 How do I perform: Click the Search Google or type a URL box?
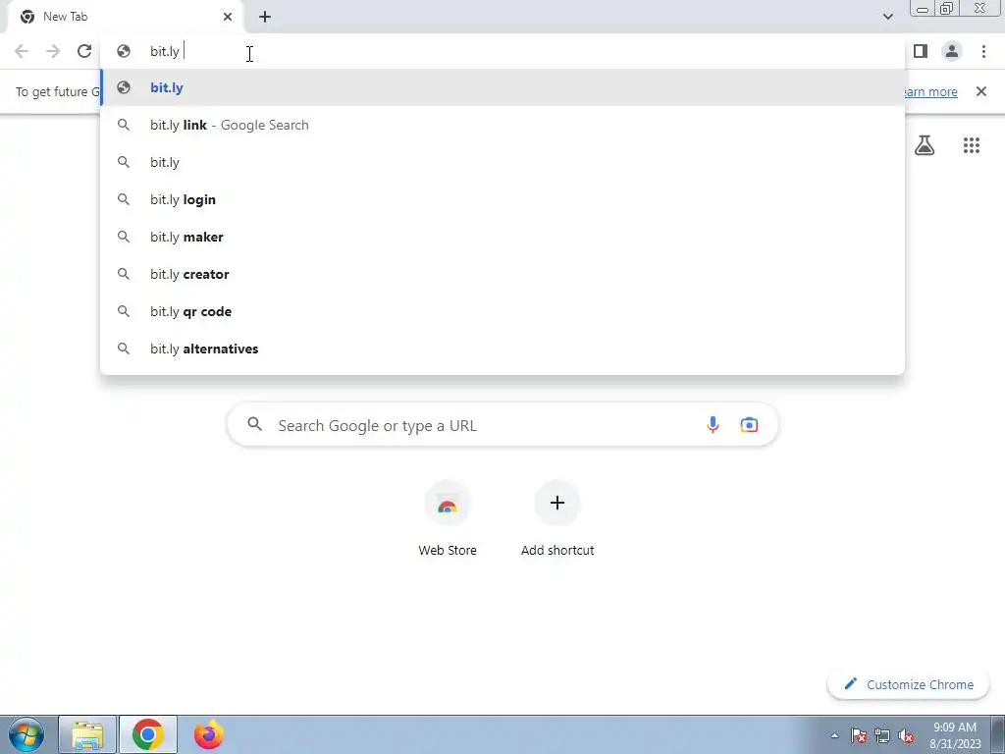(502, 424)
